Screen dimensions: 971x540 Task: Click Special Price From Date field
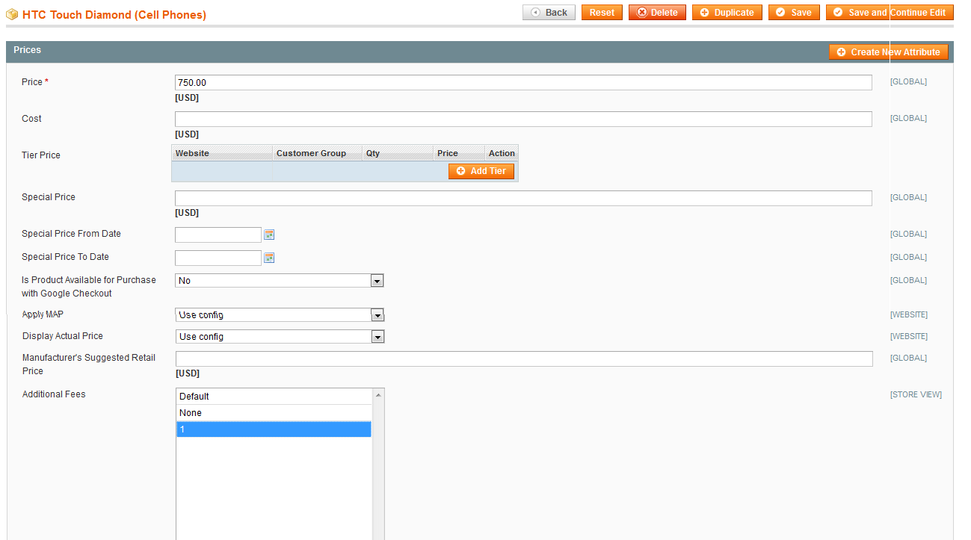coord(218,235)
